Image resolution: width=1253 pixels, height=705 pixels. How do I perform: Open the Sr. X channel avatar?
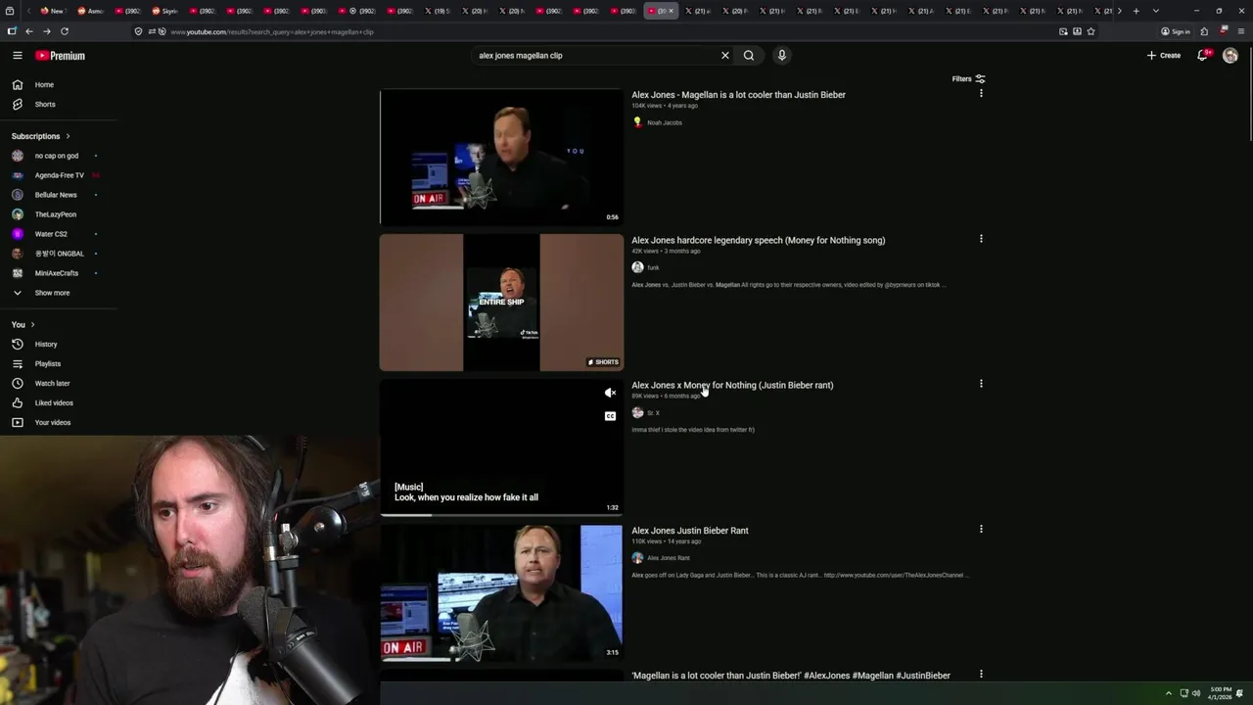click(637, 413)
